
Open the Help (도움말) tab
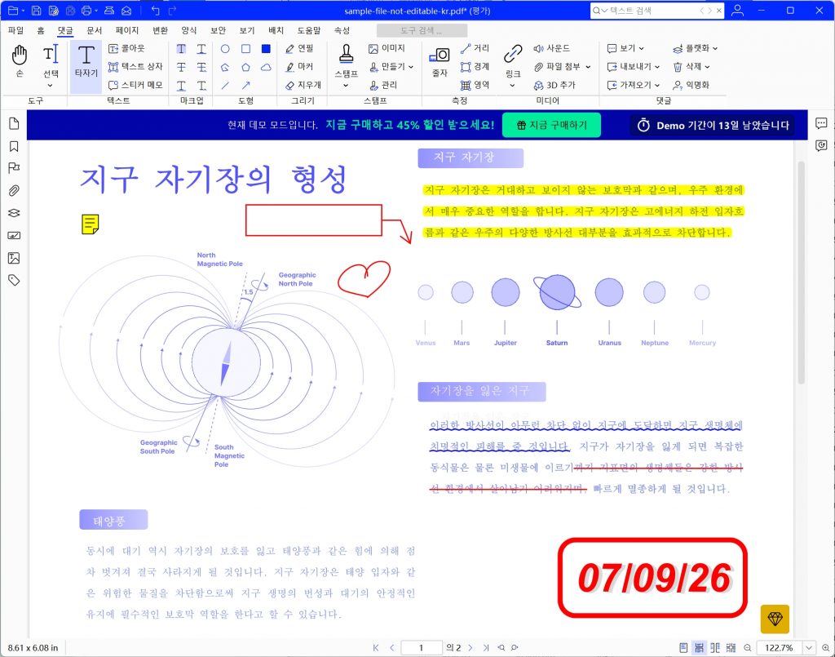pyautogui.click(x=309, y=30)
